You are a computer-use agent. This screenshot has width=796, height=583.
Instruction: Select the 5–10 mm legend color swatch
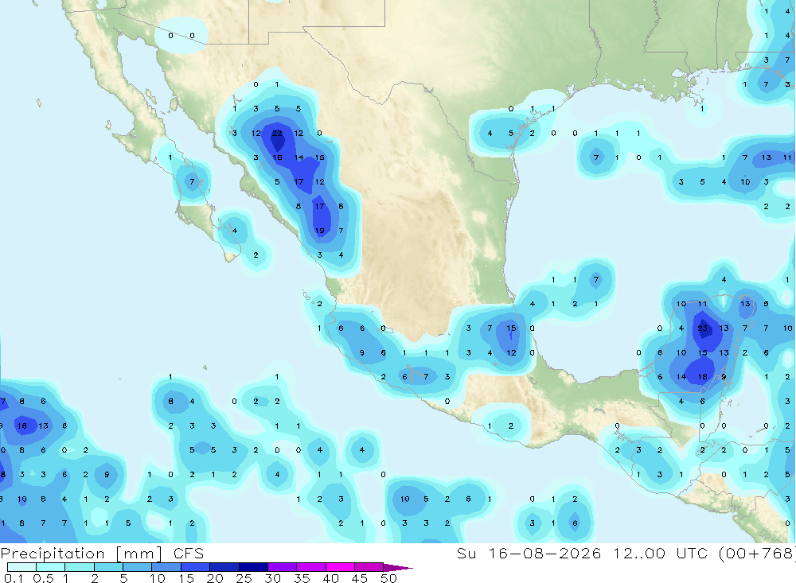tap(138, 567)
